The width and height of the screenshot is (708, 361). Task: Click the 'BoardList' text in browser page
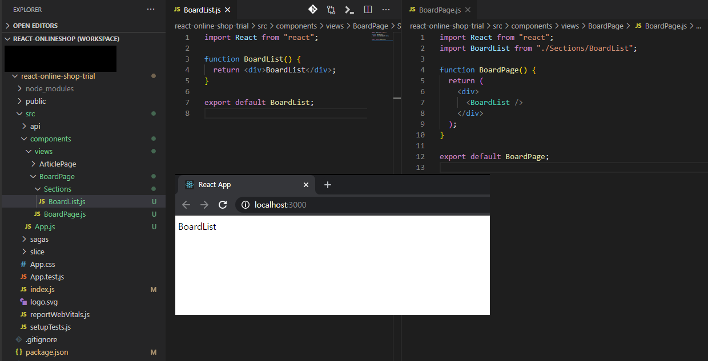(x=197, y=226)
